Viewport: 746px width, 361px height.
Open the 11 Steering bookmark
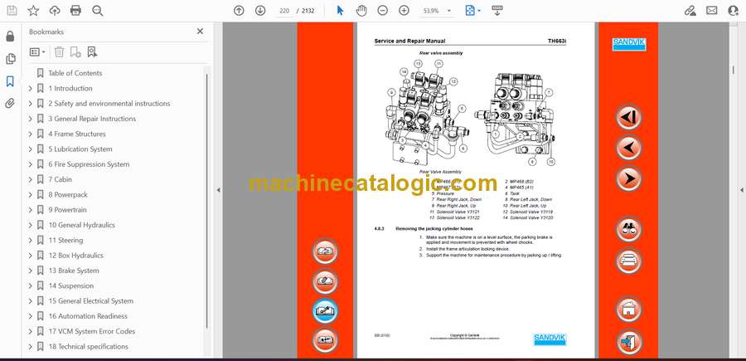point(65,240)
